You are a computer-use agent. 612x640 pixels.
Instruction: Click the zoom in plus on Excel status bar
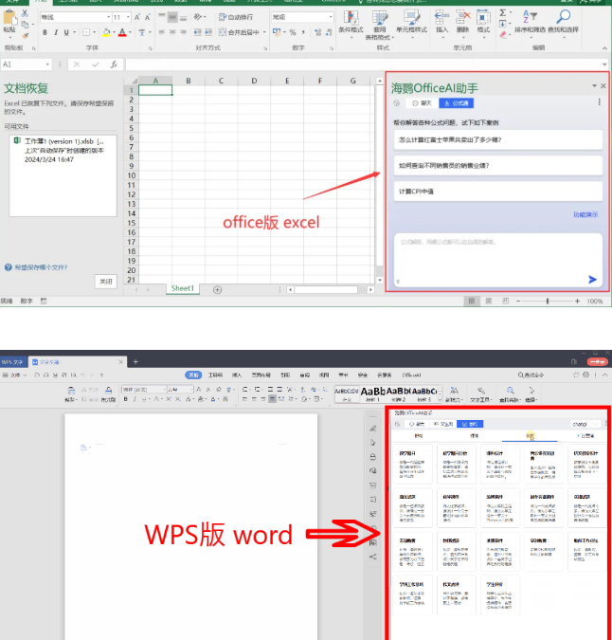click(577, 301)
